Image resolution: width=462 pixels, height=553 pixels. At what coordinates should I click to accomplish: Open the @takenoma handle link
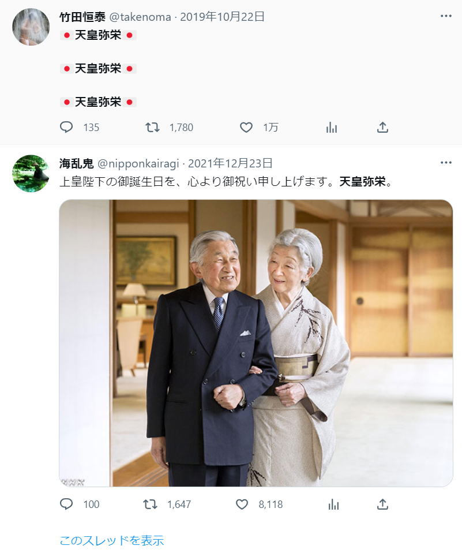(140, 17)
